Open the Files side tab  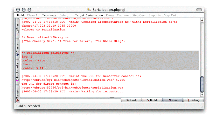(17, 28)
